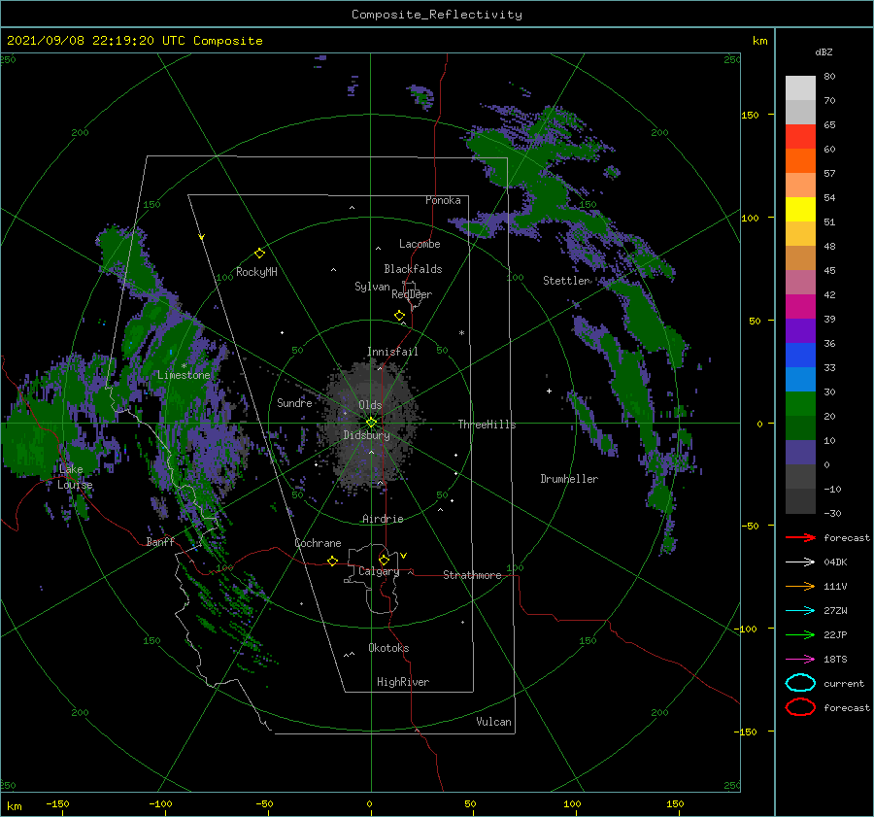Click the RedDeer city label

click(412, 294)
